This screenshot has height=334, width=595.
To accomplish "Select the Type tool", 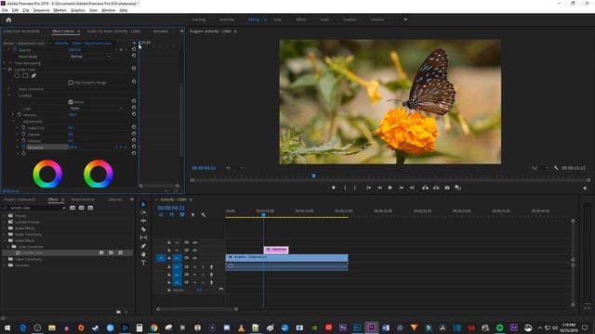I will [143, 263].
